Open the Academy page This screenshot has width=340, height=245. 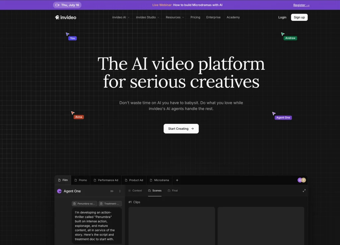click(233, 17)
